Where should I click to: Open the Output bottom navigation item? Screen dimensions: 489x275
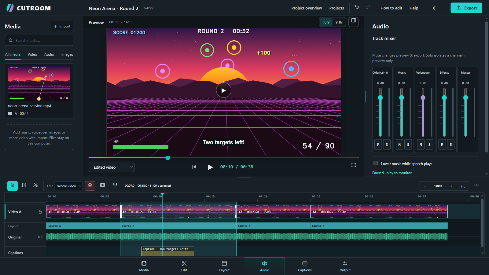[x=345, y=266]
